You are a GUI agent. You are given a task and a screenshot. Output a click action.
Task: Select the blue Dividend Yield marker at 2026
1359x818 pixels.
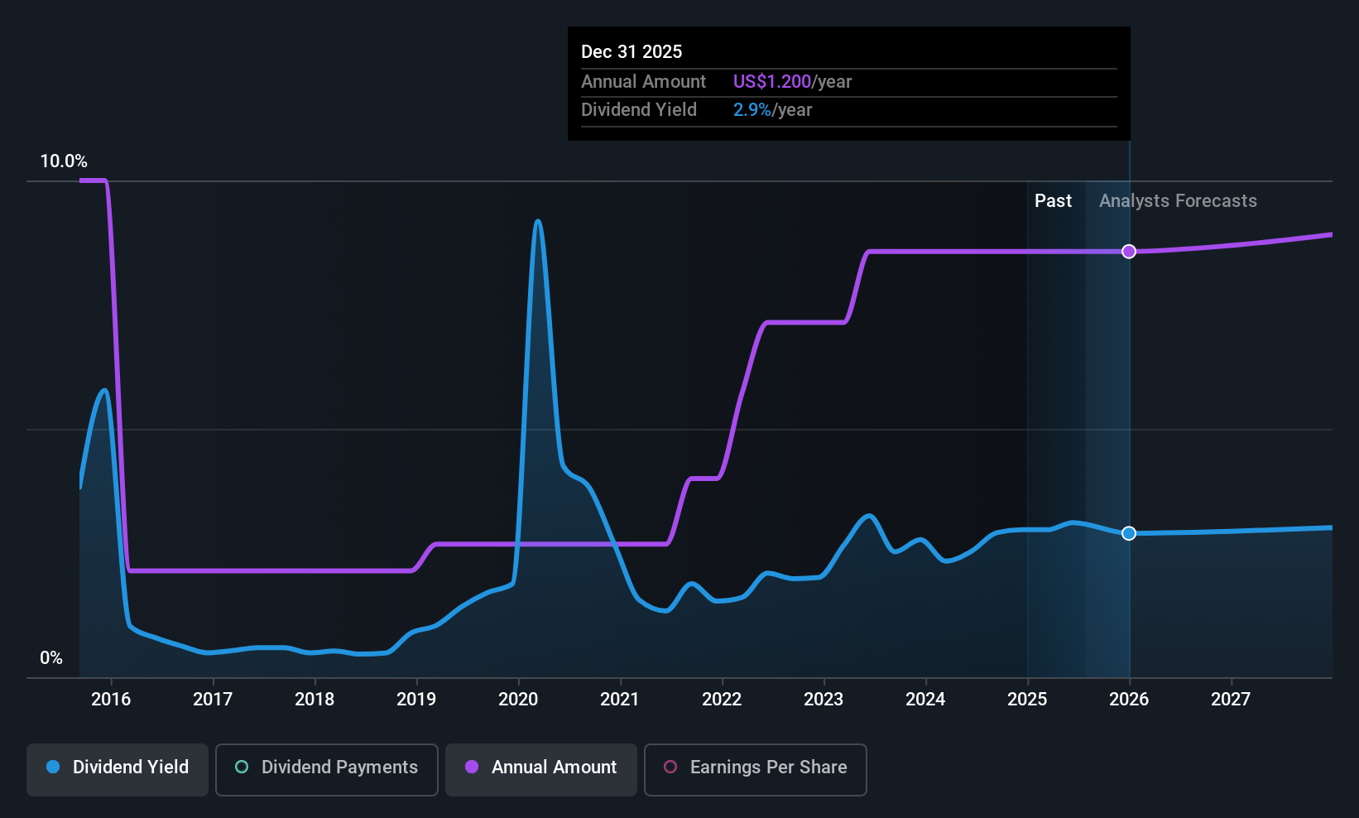tap(1128, 533)
